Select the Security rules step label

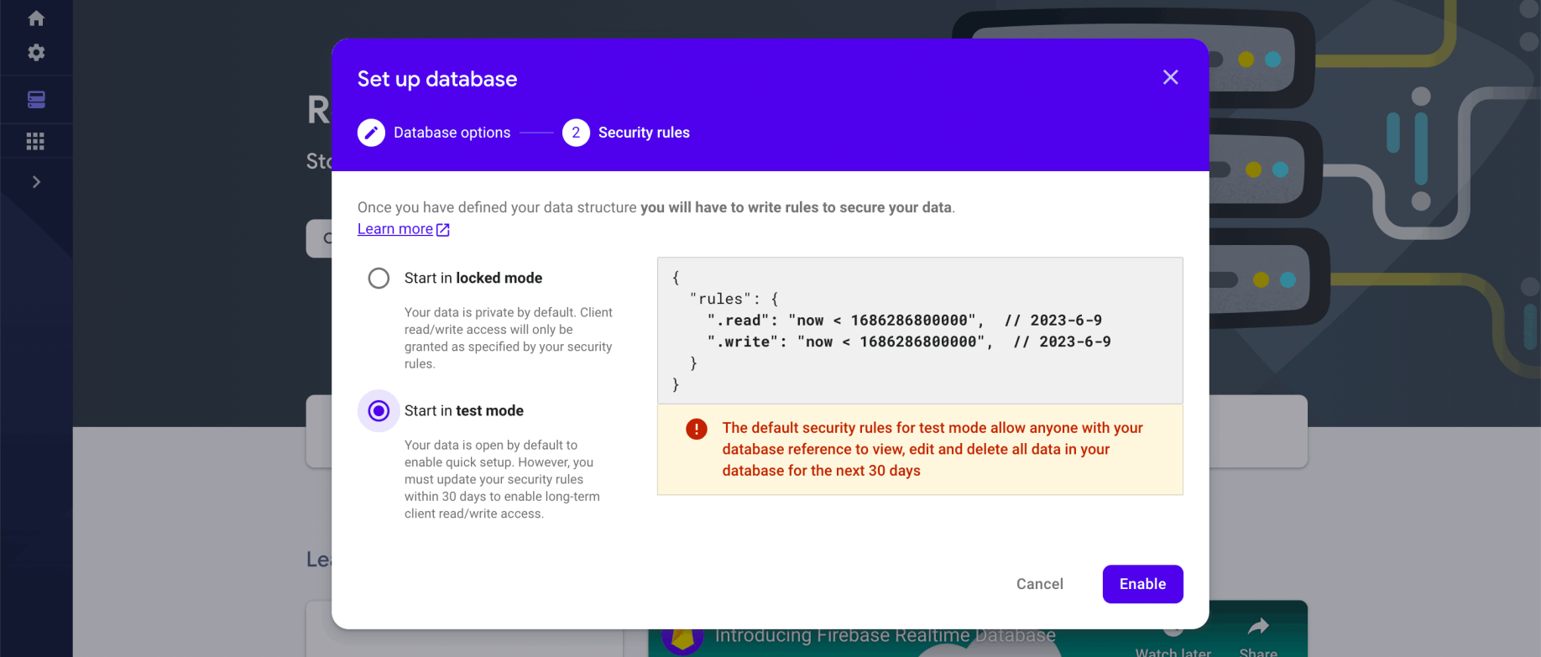(644, 133)
